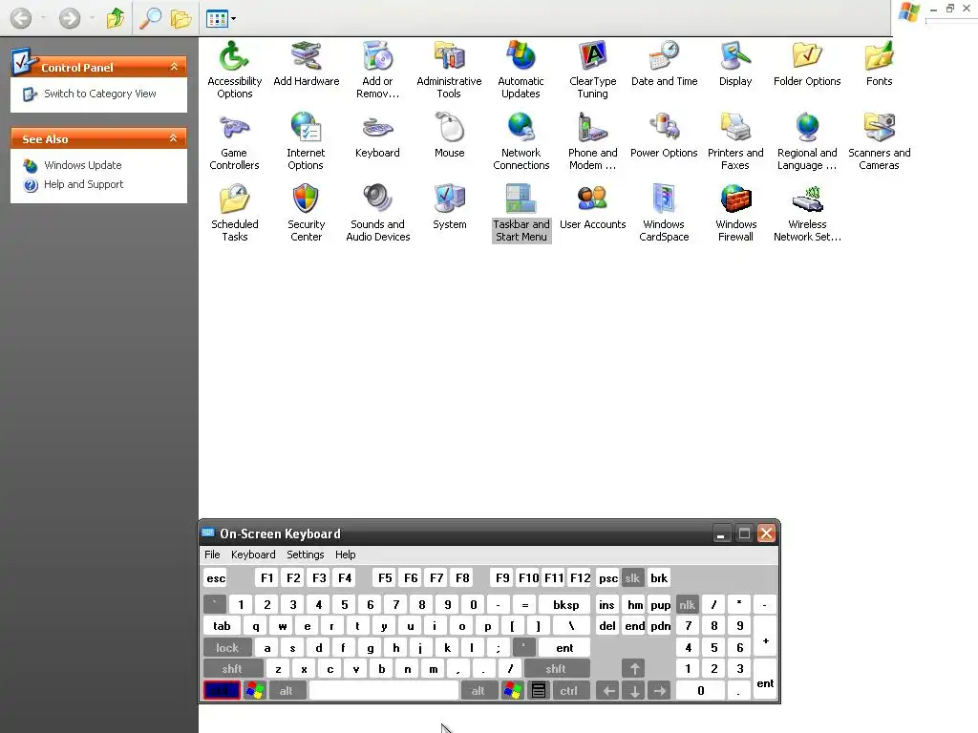This screenshot has width=978, height=733.
Task: Open Date and Time icon
Action: click(x=665, y=64)
